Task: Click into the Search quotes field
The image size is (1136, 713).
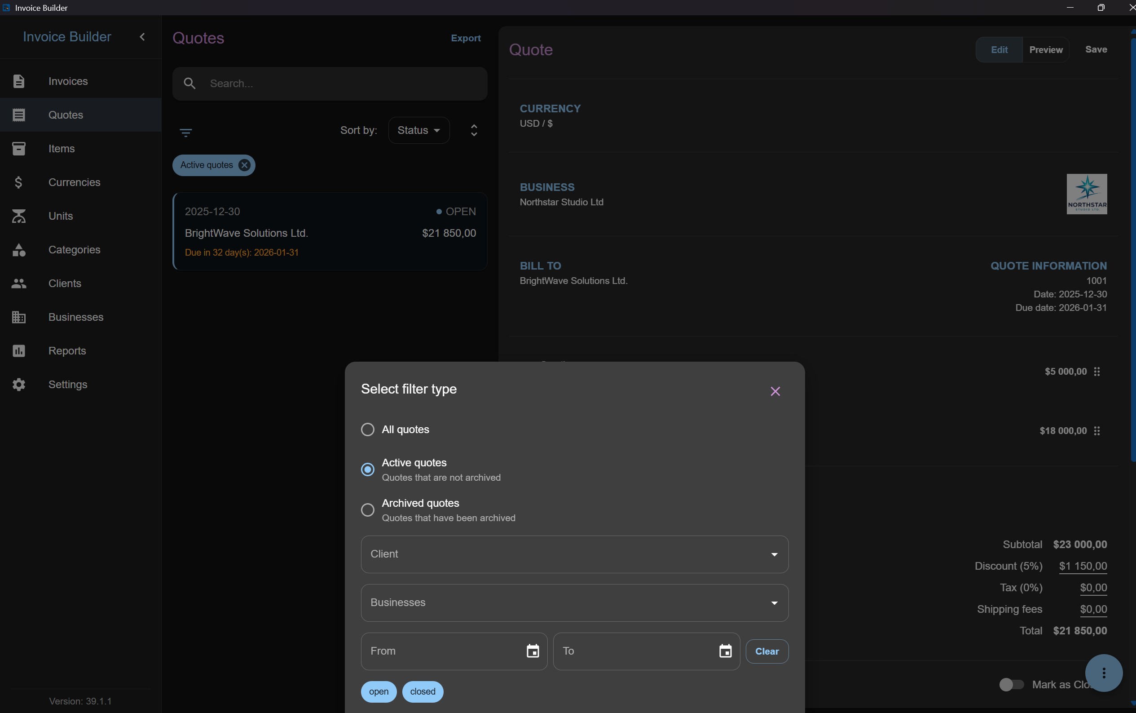Action: click(x=330, y=84)
